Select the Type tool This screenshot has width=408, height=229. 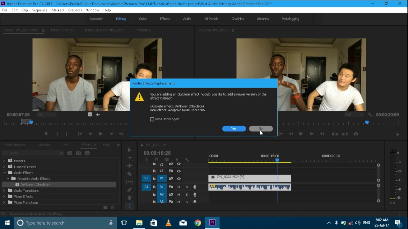pyautogui.click(x=129, y=206)
